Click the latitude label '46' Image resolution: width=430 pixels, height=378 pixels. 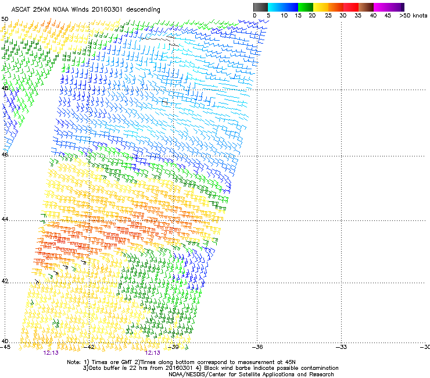[5, 155]
